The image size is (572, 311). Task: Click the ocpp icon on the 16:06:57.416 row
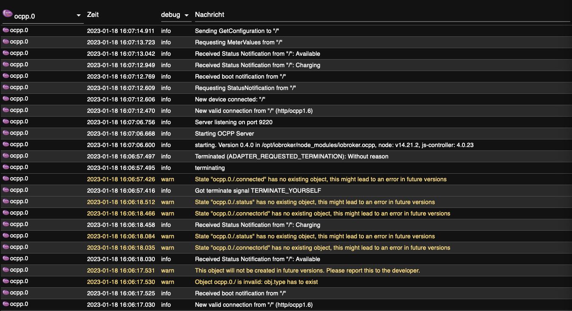coord(6,190)
